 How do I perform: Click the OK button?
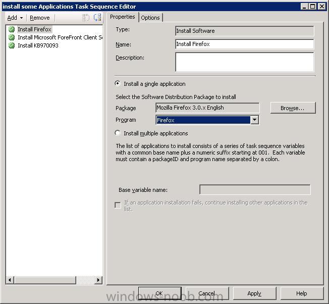159,293
